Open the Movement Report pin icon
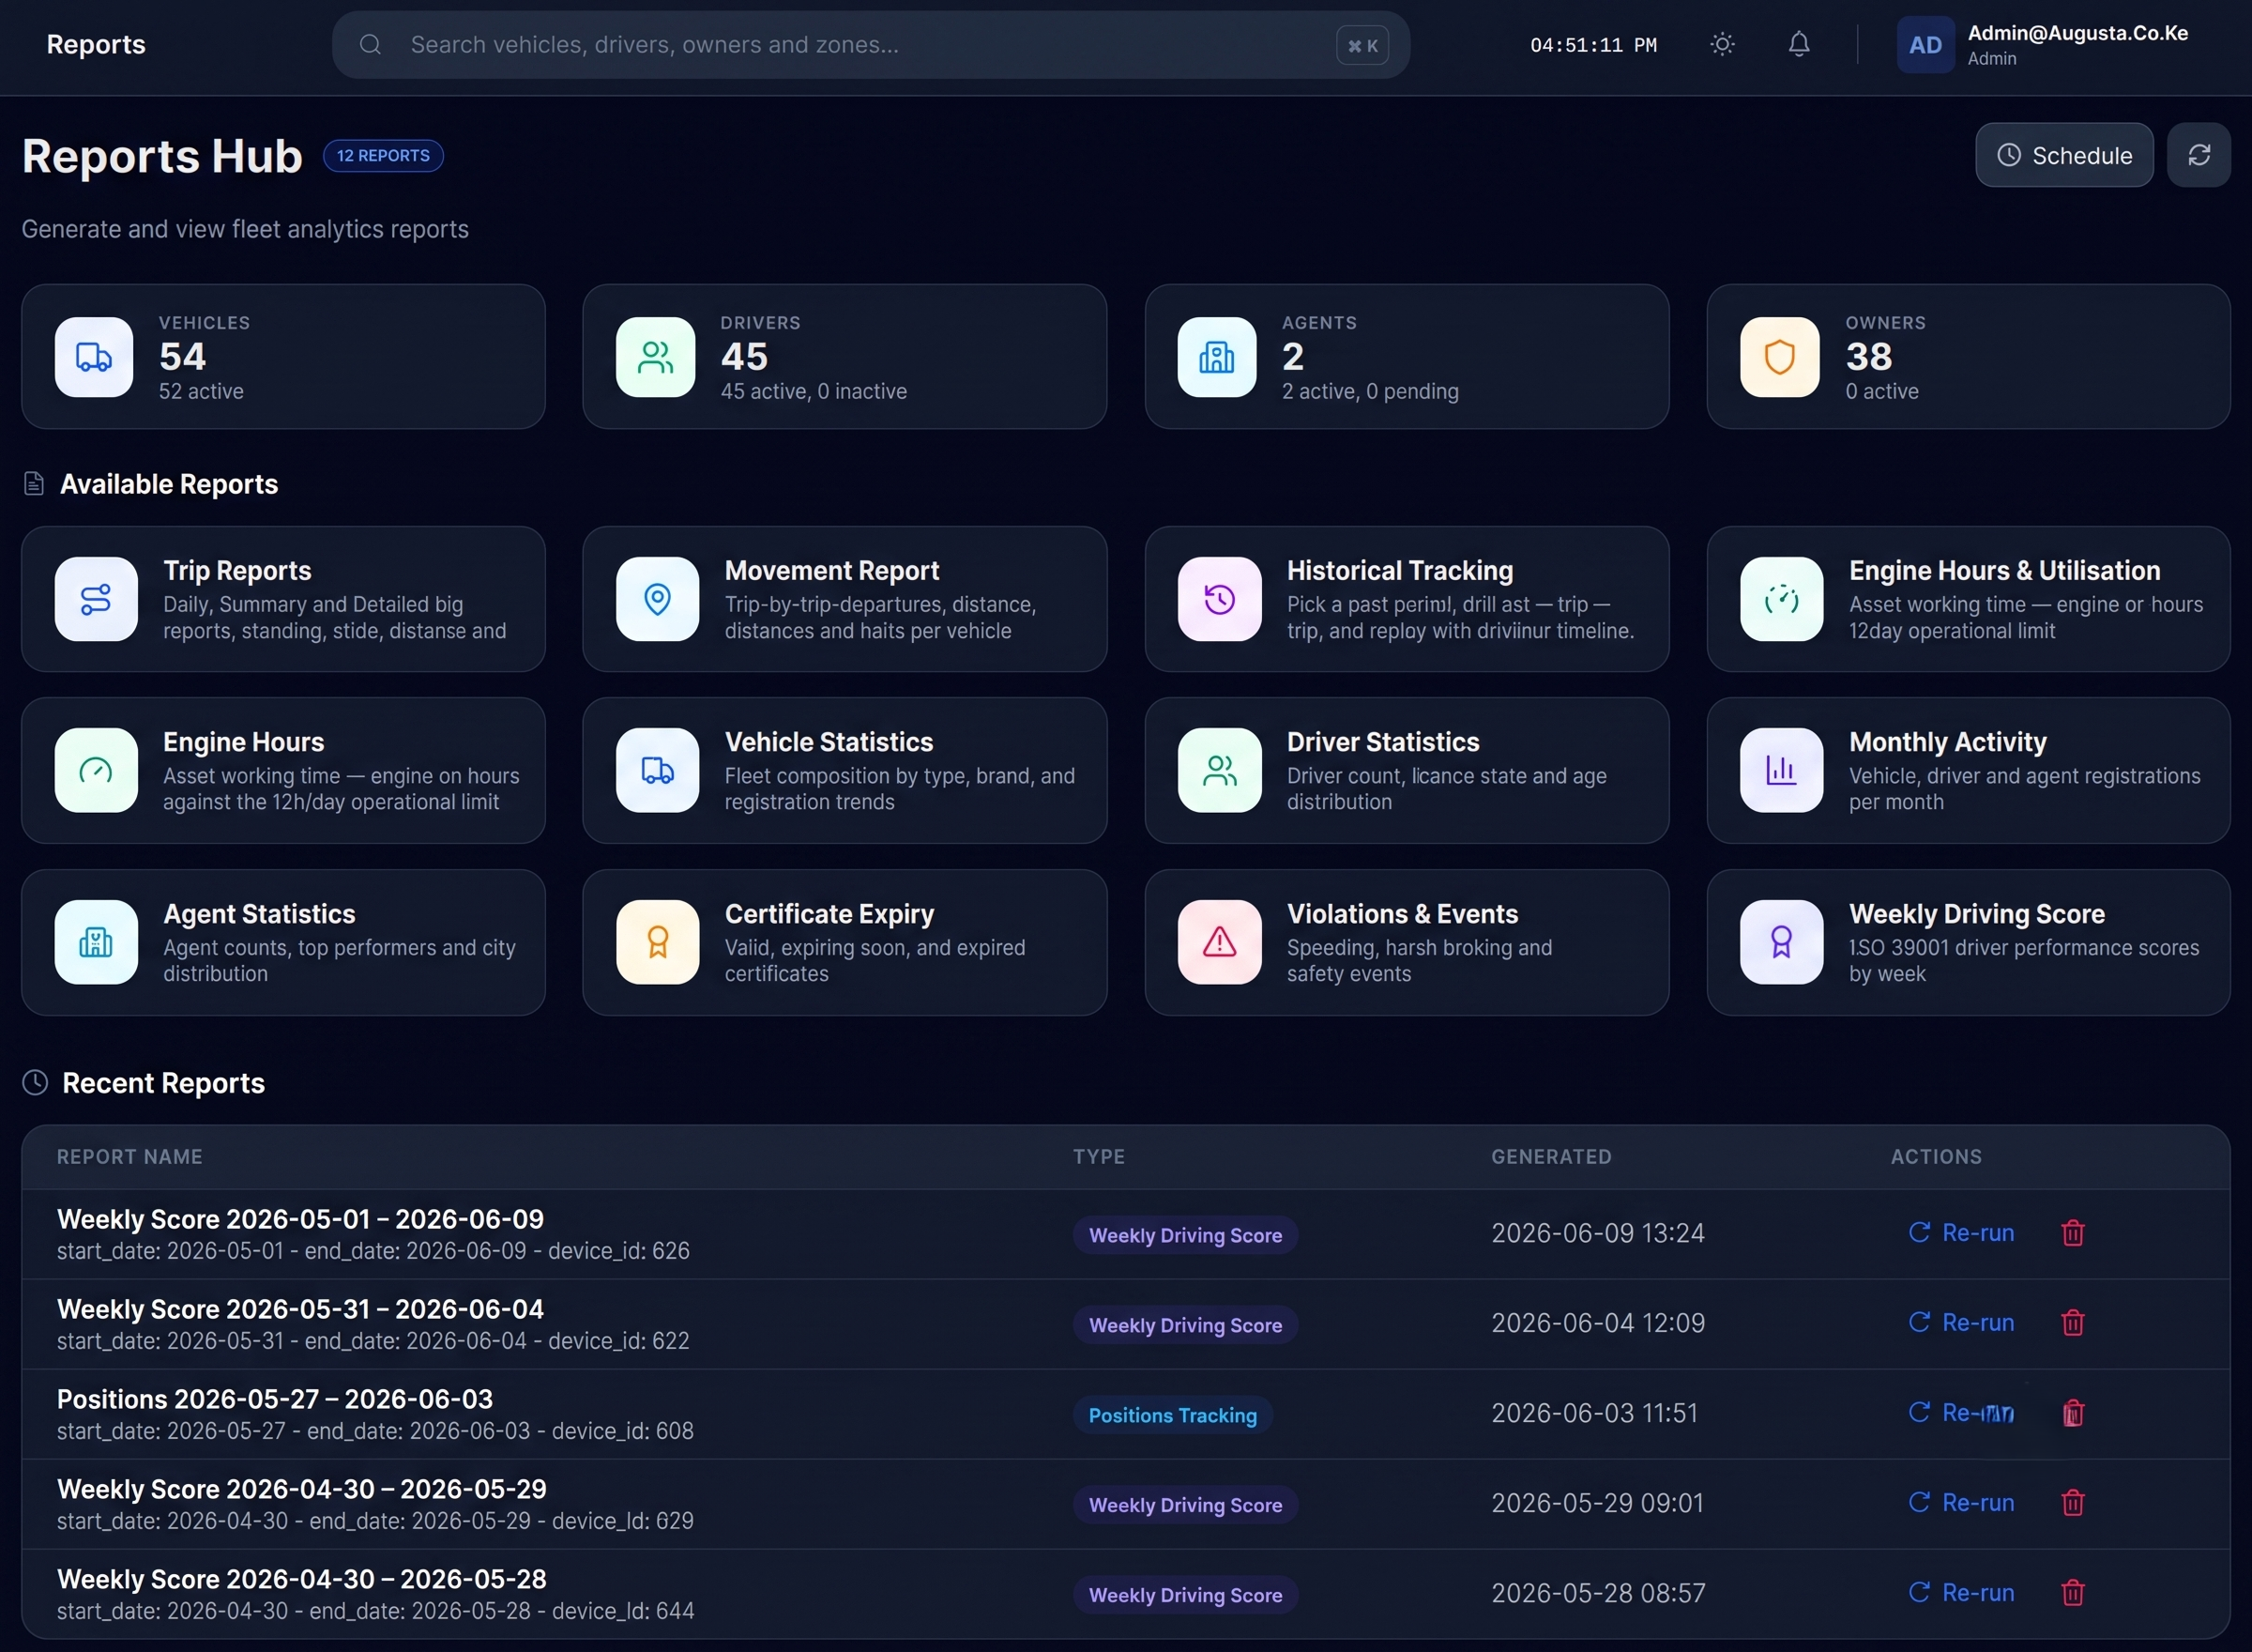This screenshot has height=1652, width=2252. [657, 599]
